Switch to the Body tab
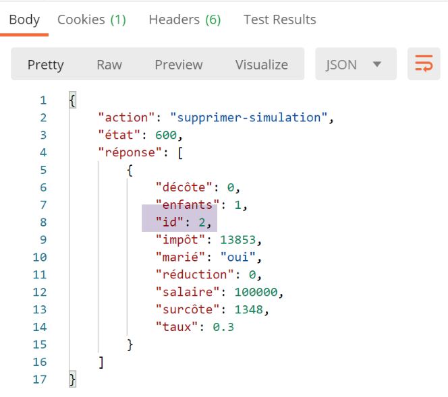This screenshot has width=448, height=397. [24, 20]
